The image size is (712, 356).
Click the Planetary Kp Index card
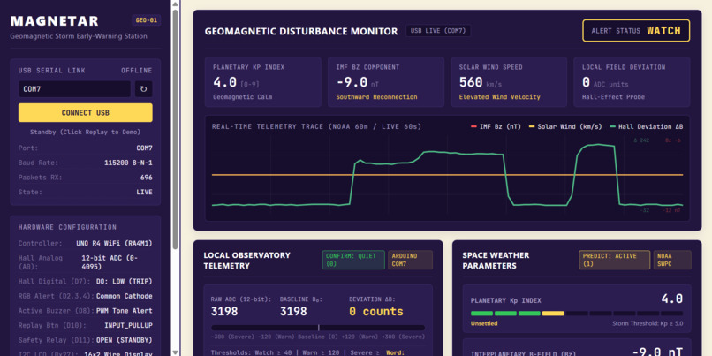[x=263, y=82]
